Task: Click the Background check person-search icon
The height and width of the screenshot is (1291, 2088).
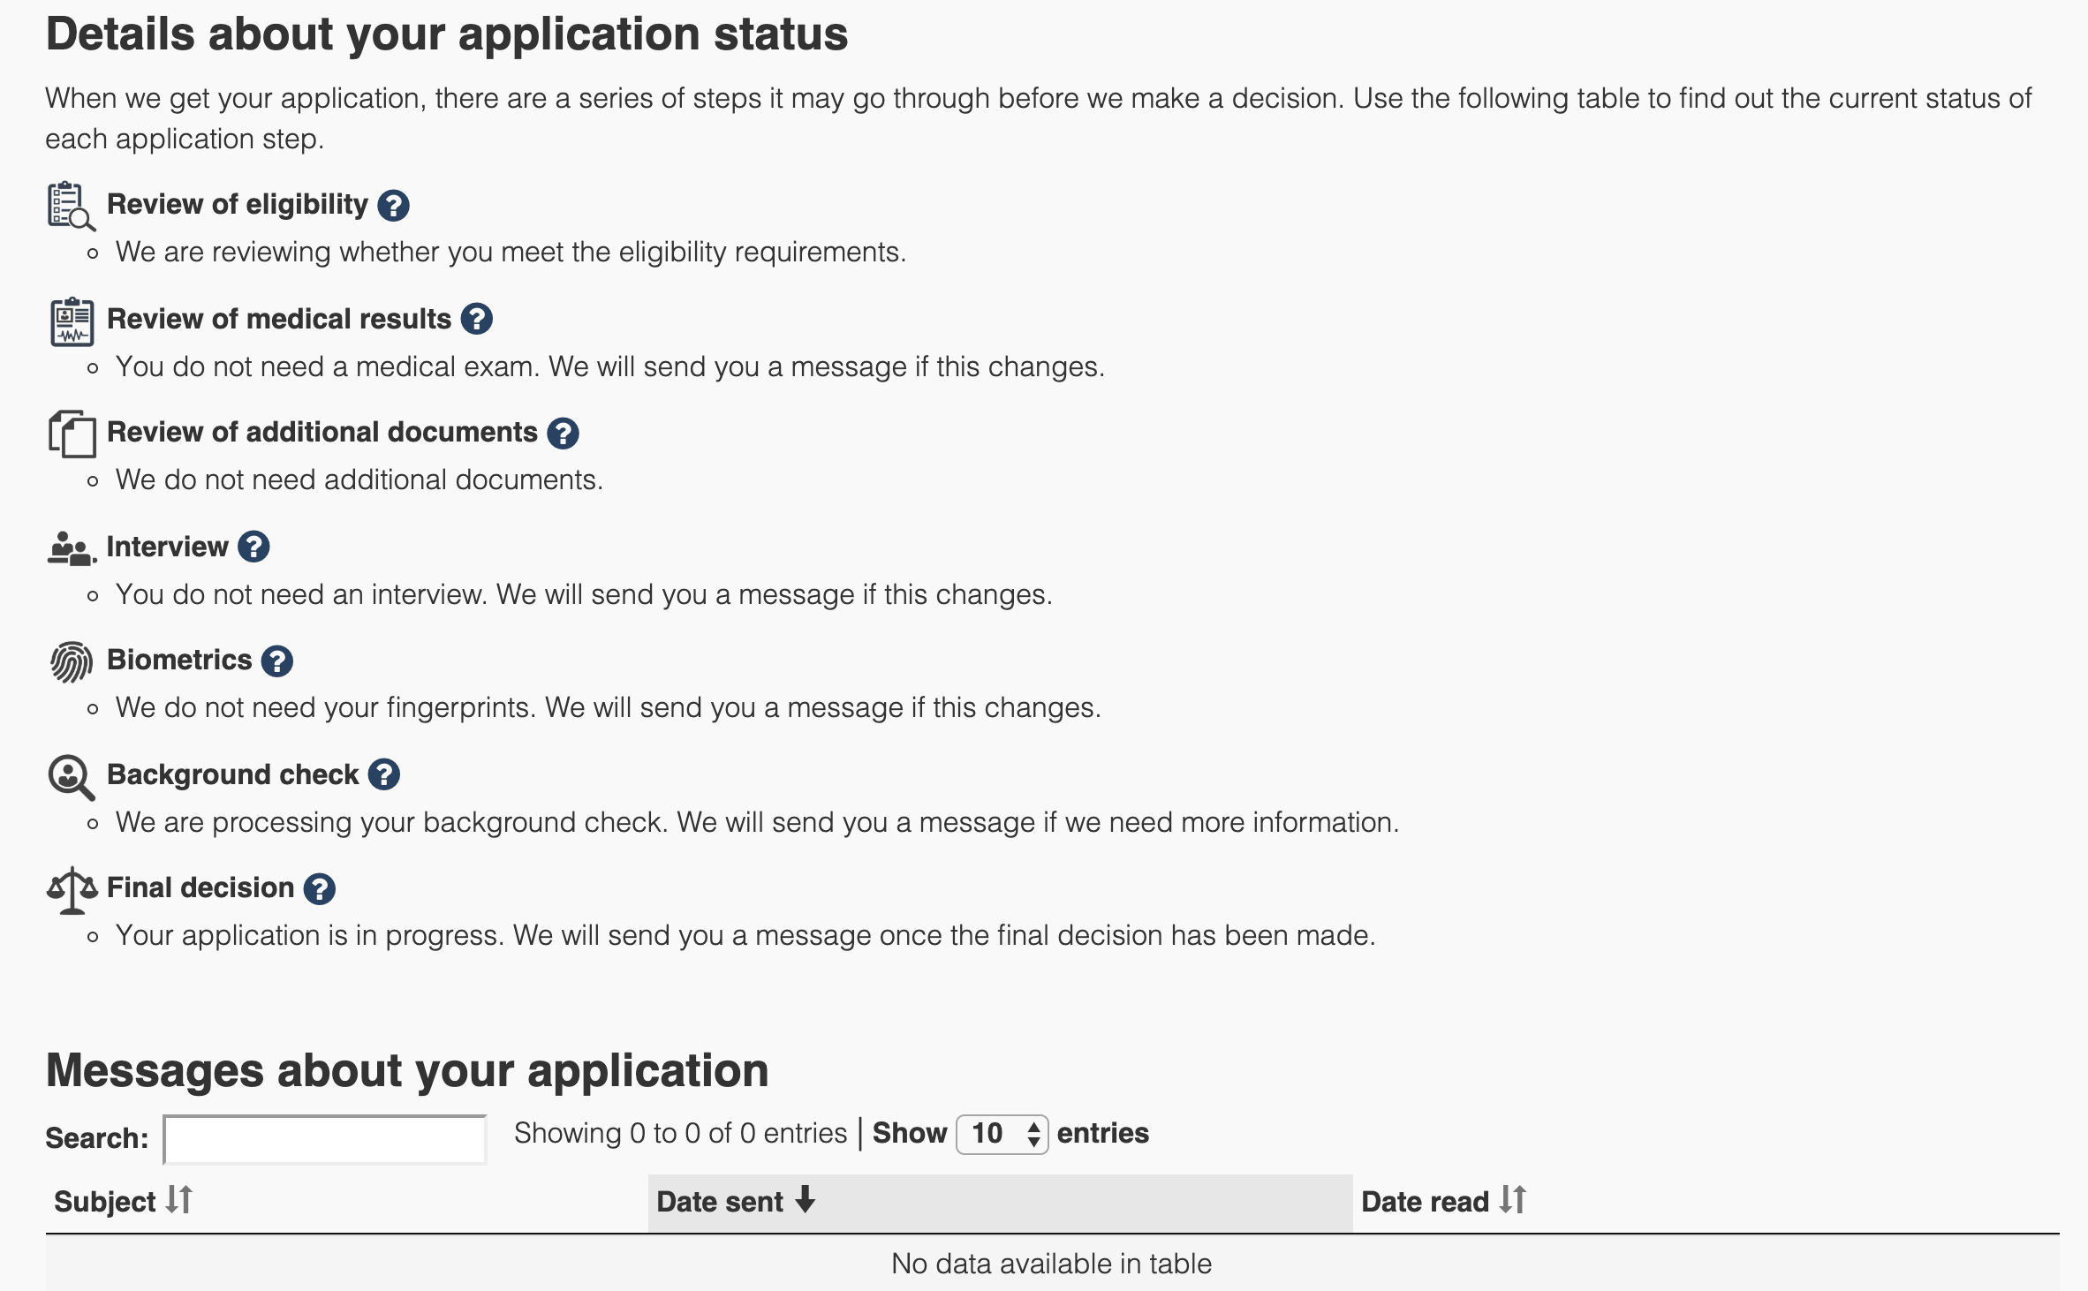Action: pyautogui.click(x=71, y=776)
